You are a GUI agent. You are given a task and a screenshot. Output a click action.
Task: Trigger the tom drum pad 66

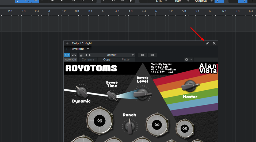pyautogui.click(x=157, y=125)
